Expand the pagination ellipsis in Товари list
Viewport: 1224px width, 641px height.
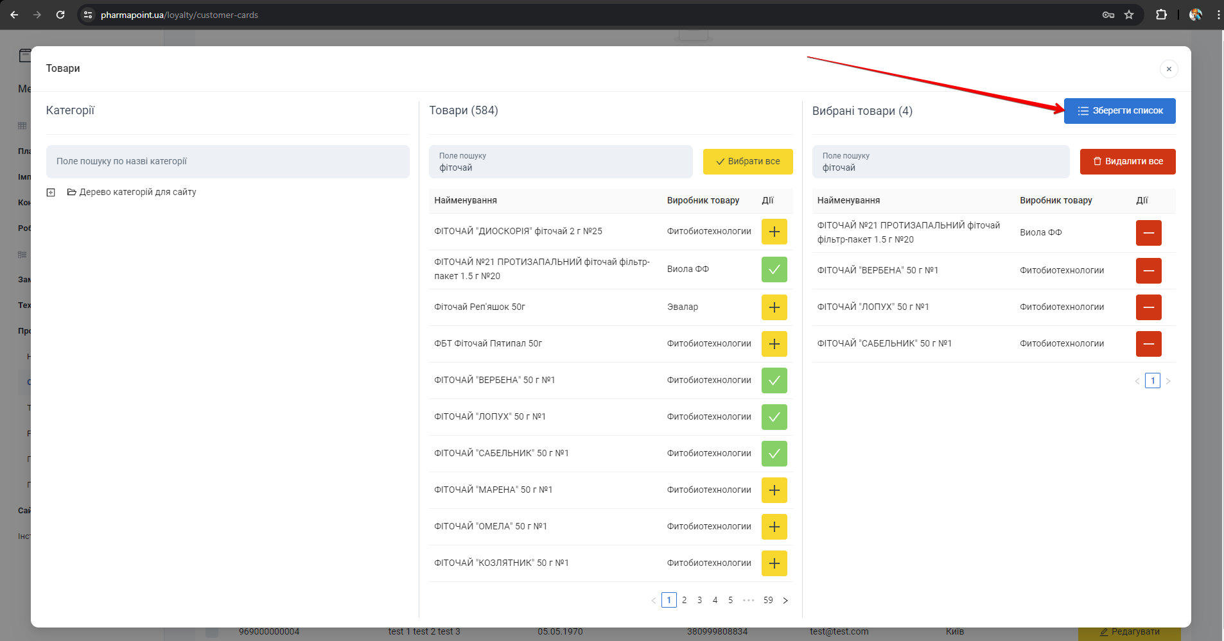click(748, 601)
